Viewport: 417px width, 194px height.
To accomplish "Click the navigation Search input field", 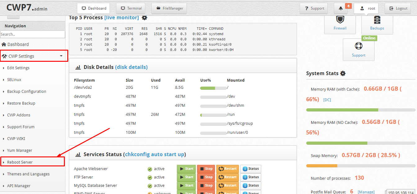I will coord(33,34).
